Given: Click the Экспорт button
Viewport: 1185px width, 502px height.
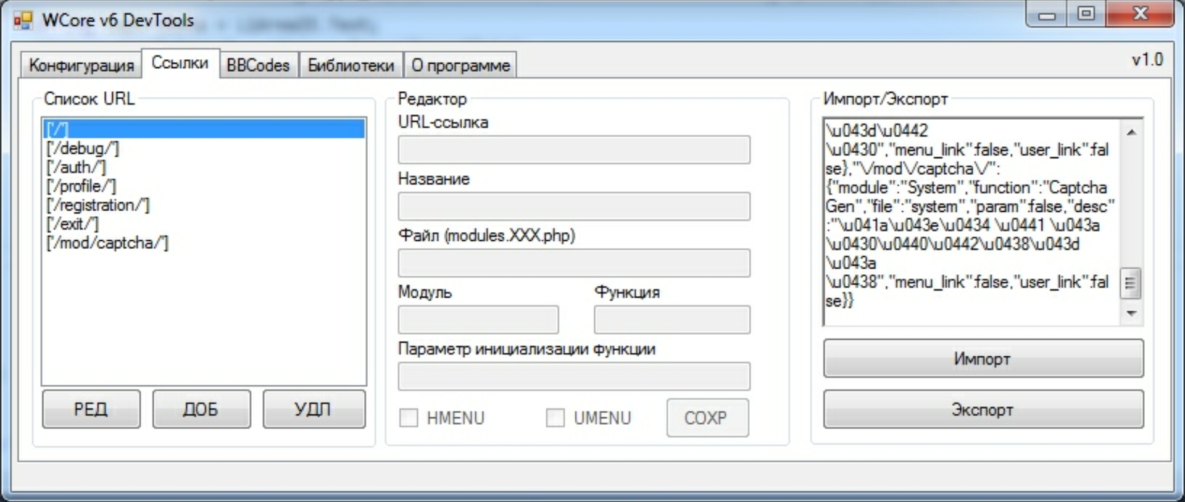Looking at the screenshot, I should [x=983, y=409].
